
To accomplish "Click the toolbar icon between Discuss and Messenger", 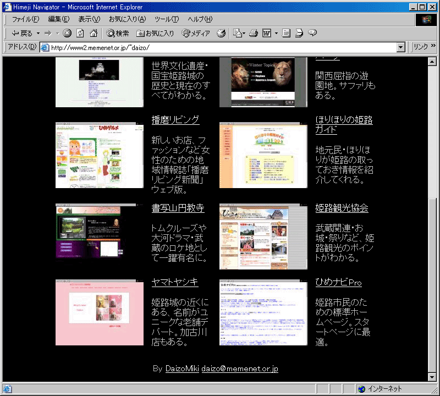I will [x=299, y=33].
